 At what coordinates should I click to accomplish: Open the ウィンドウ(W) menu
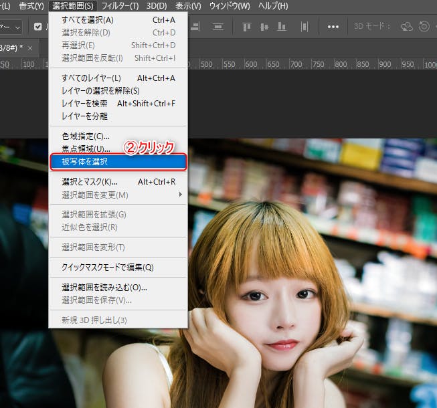pyautogui.click(x=230, y=6)
